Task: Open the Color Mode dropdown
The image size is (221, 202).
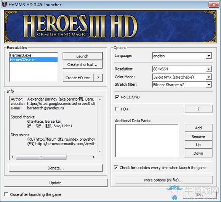Action: 209,77
